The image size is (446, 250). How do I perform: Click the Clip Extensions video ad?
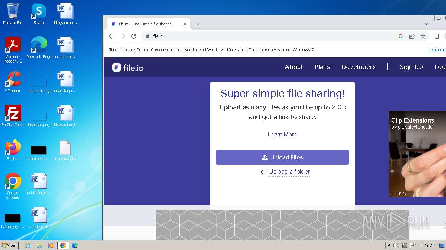[417, 154]
